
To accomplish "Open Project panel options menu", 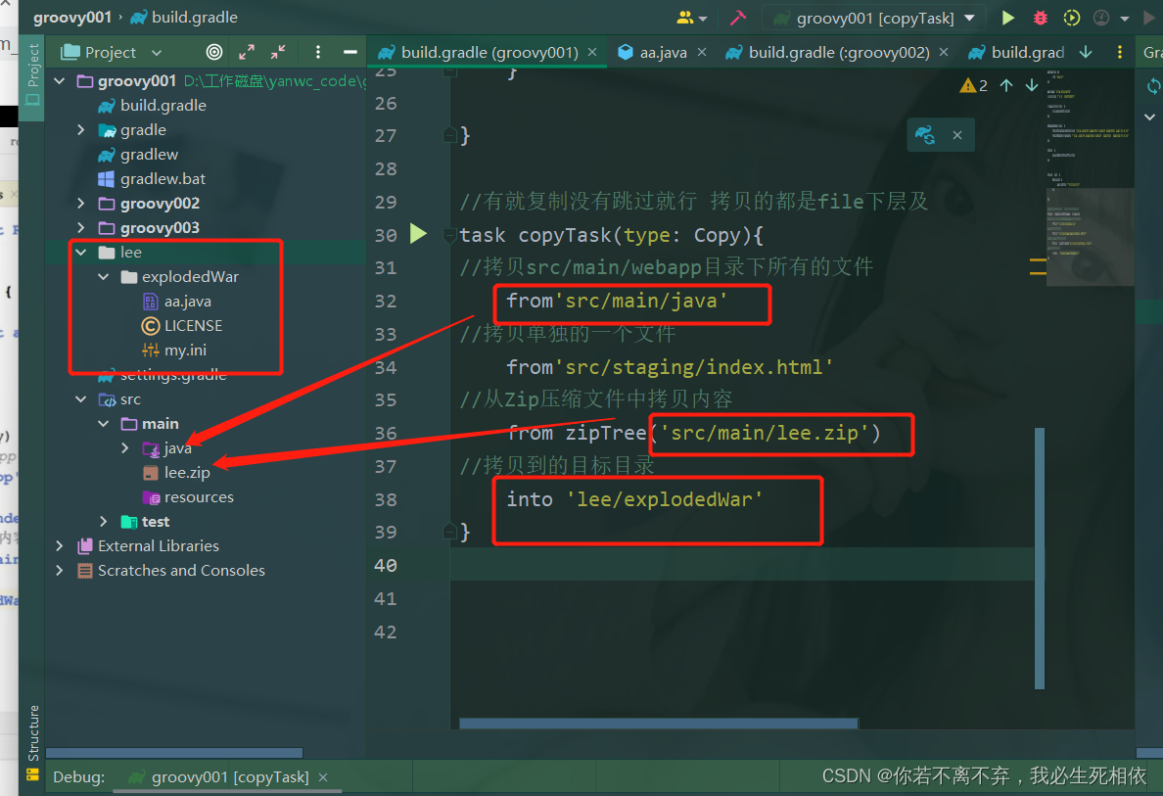I will click(x=318, y=52).
